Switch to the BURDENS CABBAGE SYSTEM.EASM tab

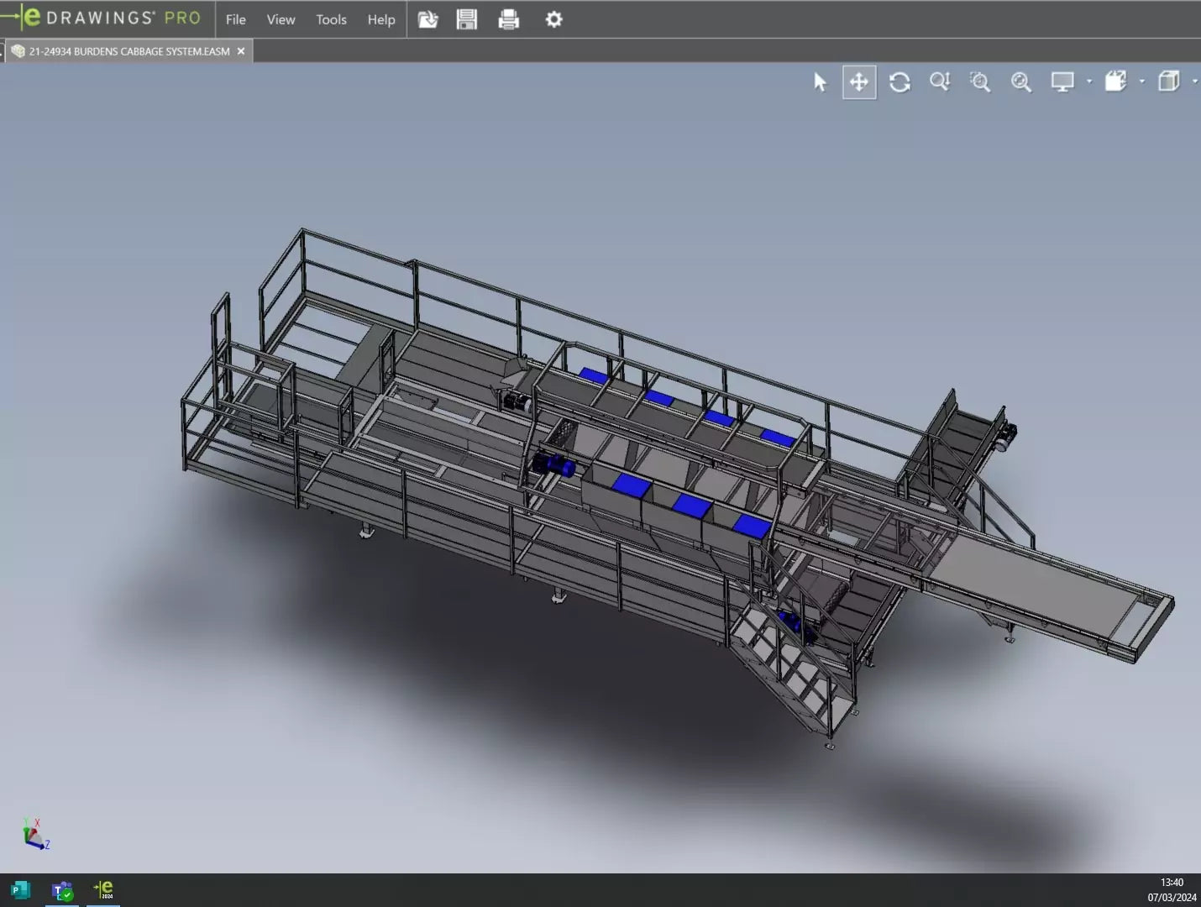(128, 51)
